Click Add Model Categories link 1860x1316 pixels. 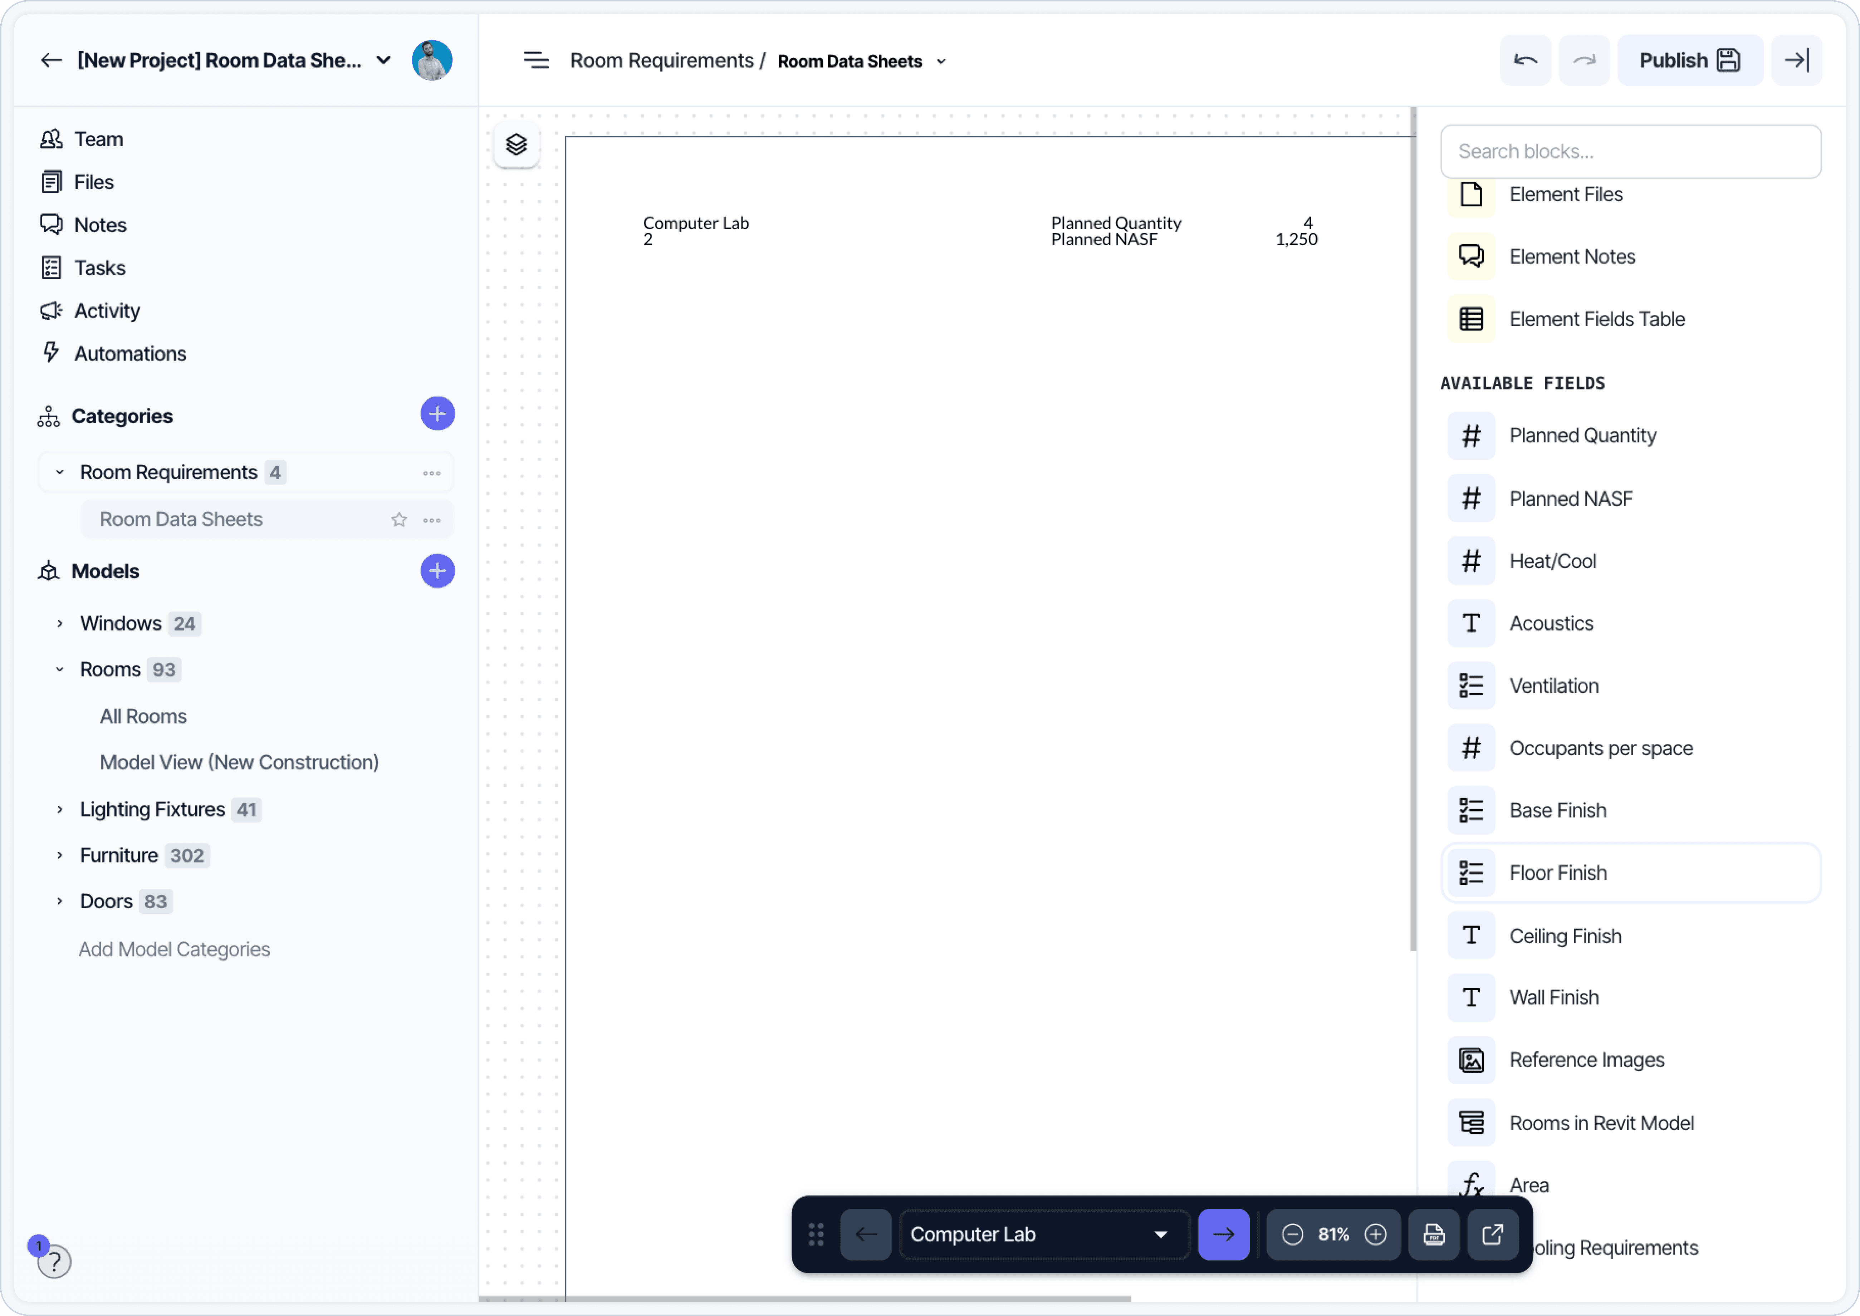pos(174,949)
